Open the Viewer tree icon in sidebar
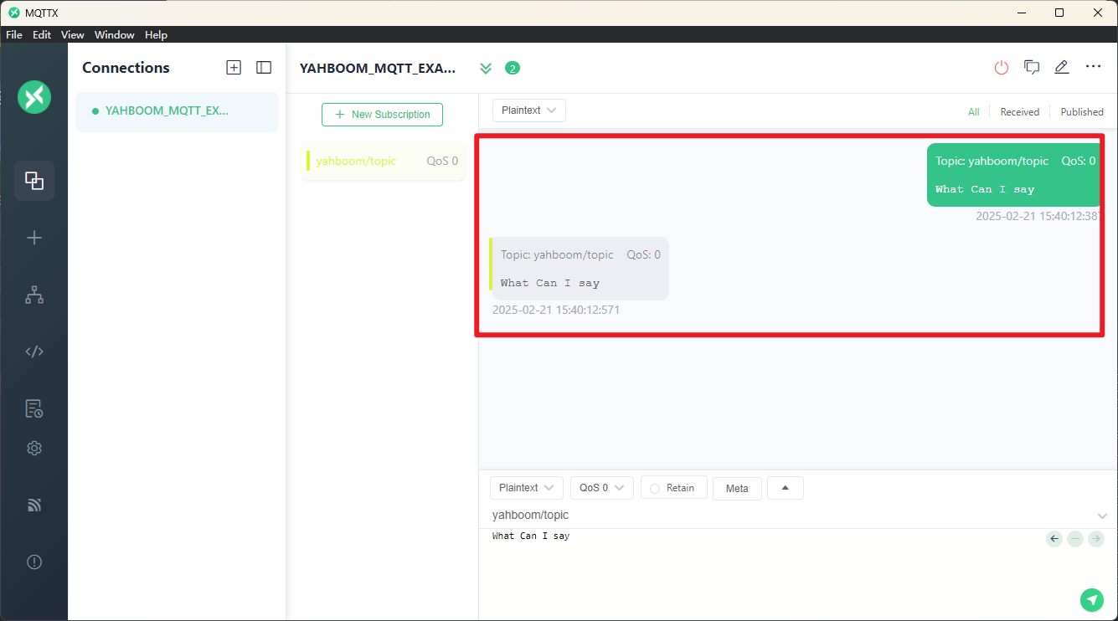Image resolution: width=1118 pixels, height=621 pixels. (34, 295)
